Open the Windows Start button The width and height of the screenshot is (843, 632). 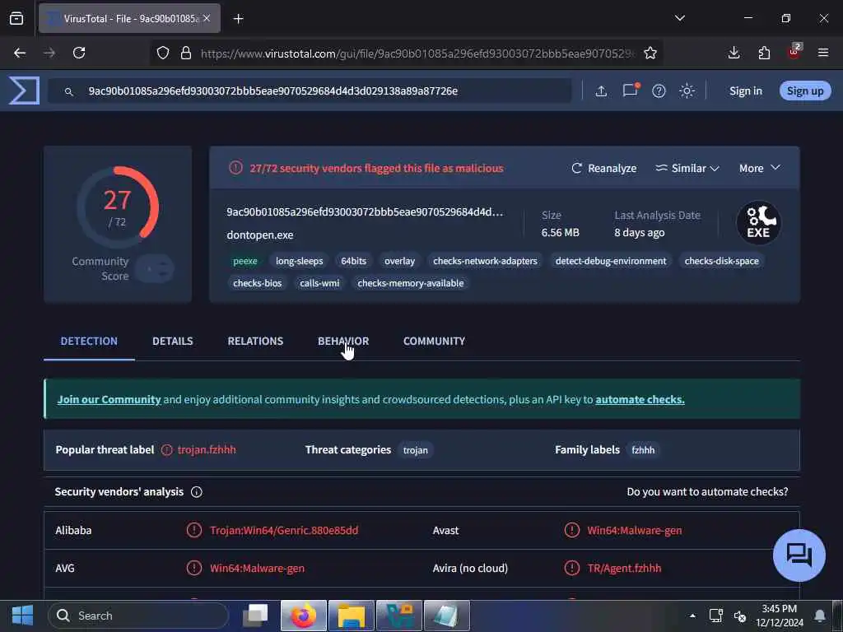(22, 616)
